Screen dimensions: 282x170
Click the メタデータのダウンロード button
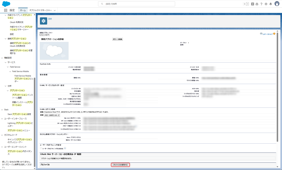coord(52,115)
